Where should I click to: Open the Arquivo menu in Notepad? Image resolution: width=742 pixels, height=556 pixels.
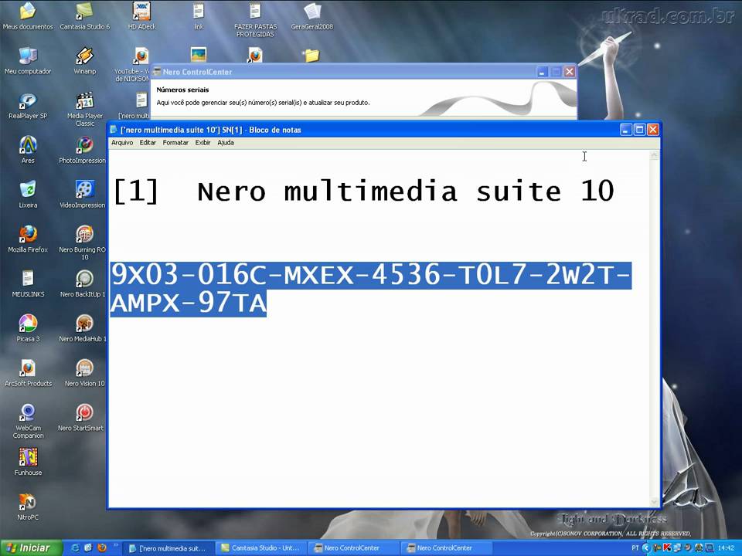121,142
